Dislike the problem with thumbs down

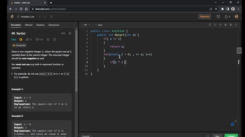39,40
